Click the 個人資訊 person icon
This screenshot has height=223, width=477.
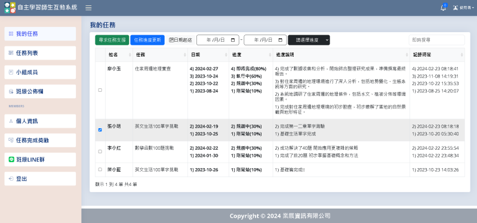coord(11,121)
